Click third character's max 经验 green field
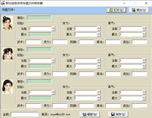 pos(40,98)
